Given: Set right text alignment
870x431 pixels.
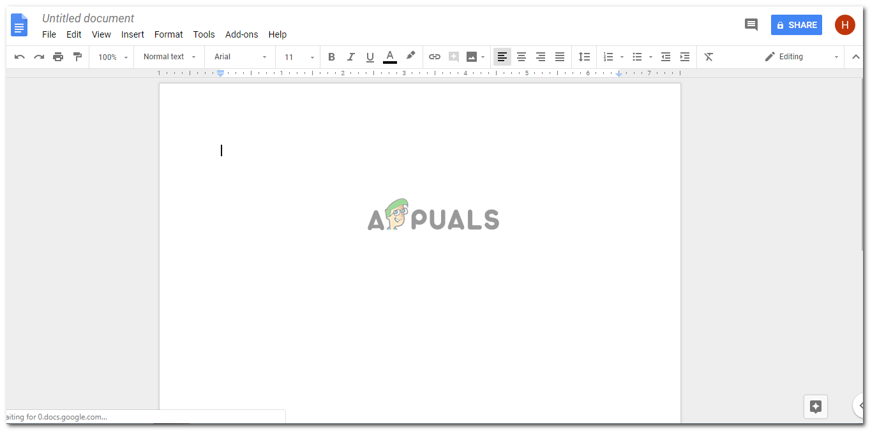Looking at the screenshot, I should [541, 57].
